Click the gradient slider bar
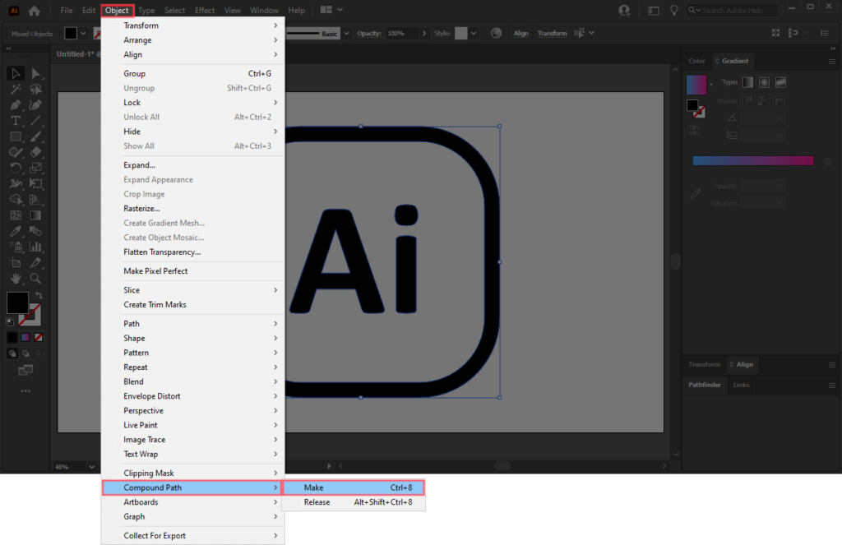This screenshot has height=545, width=842. pyautogui.click(x=752, y=160)
